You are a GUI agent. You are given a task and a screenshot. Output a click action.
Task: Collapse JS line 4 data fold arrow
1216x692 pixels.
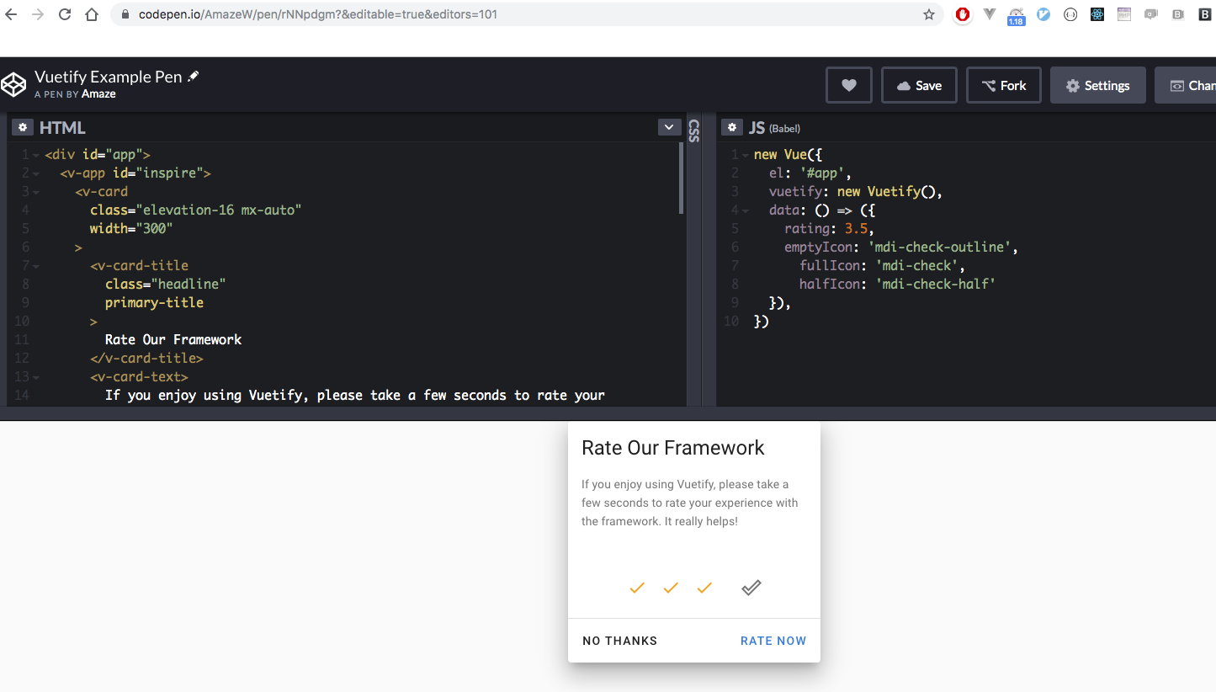click(746, 210)
